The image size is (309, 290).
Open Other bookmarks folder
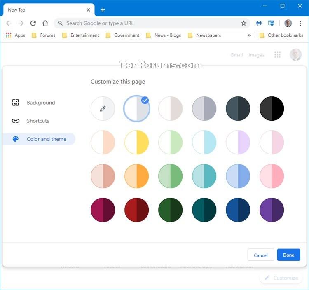(281, 35)
